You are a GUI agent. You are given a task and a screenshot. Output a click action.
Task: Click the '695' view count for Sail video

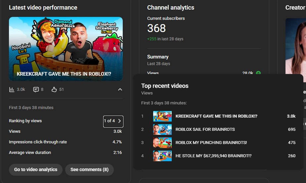point(292,129)
